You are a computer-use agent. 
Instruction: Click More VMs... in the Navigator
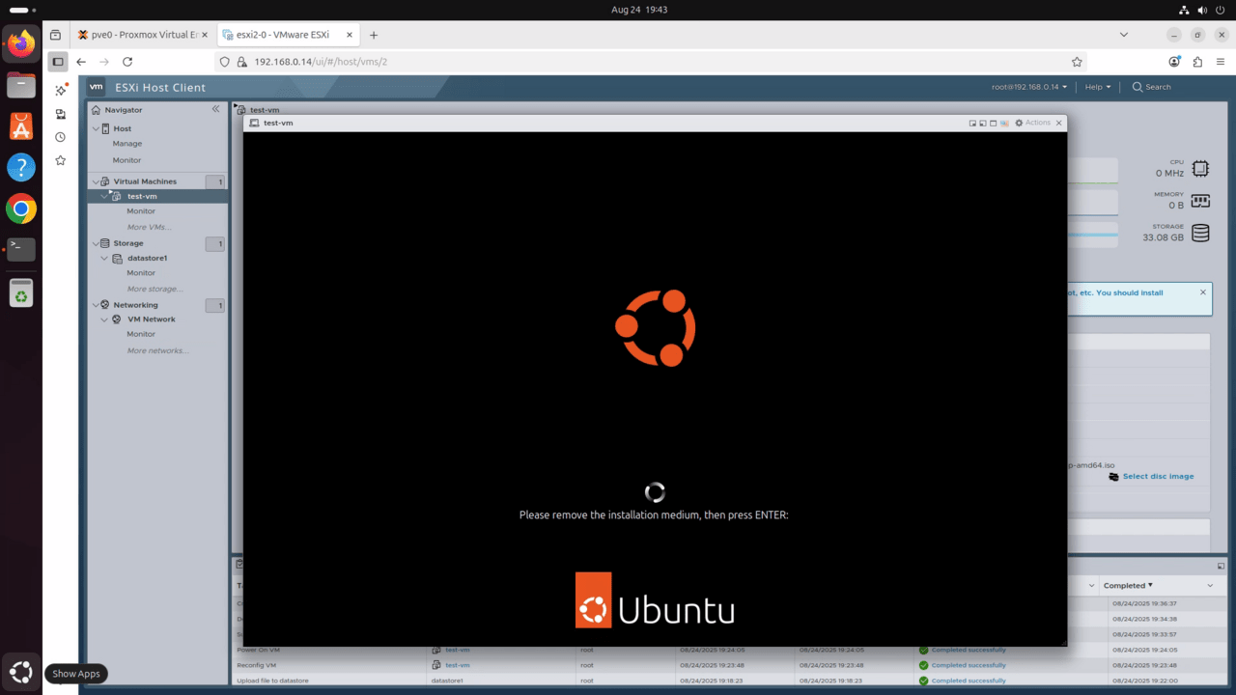click(x=150, y=227)
